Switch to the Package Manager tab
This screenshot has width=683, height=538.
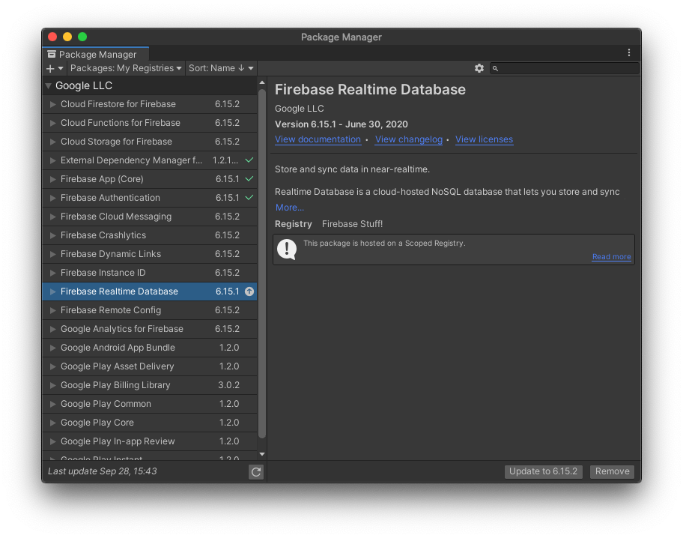point(96,54)
